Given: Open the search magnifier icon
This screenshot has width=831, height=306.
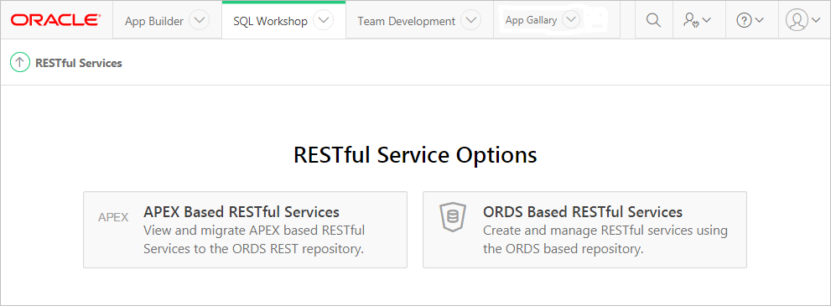Looking at the screenshot, I should 654,21.
